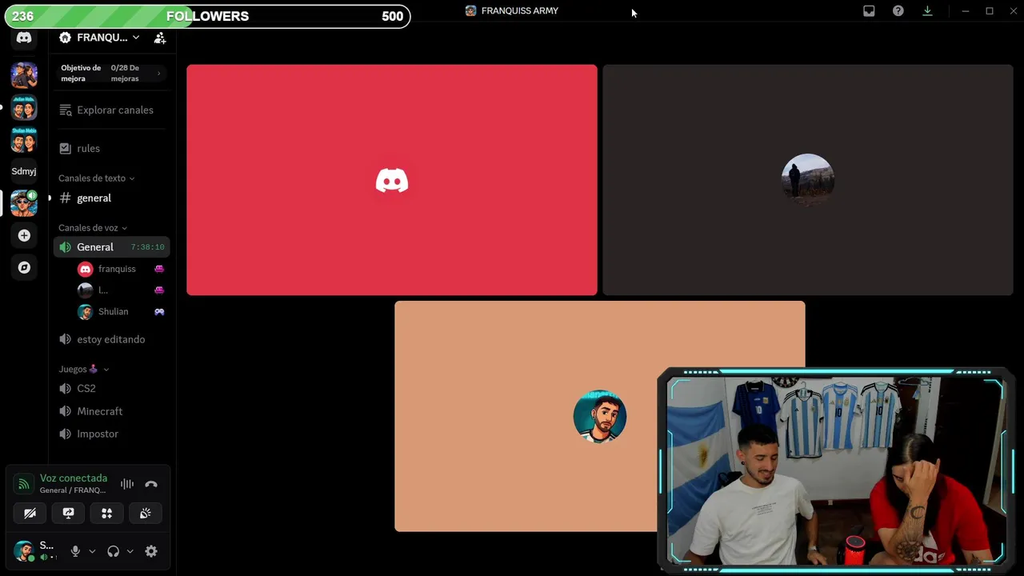Viewport: 1024px width, 576px height.
Task: Click pink couch status icon beside franquiss
Action: tap(159, 269)
